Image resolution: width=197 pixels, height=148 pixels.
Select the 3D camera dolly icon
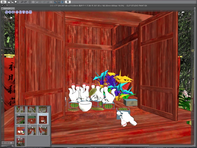pyautogui.click(x=13, y=12)
